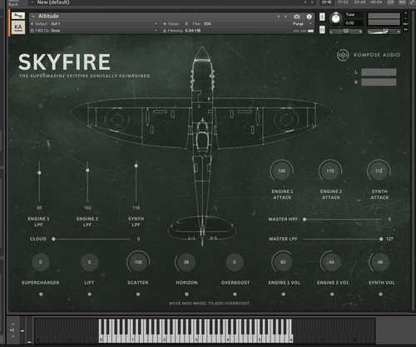The height and width of the screenshot is (347, 416).
Task: Select next instrument preset arrow beside Altitude
Action: [285, 17]
